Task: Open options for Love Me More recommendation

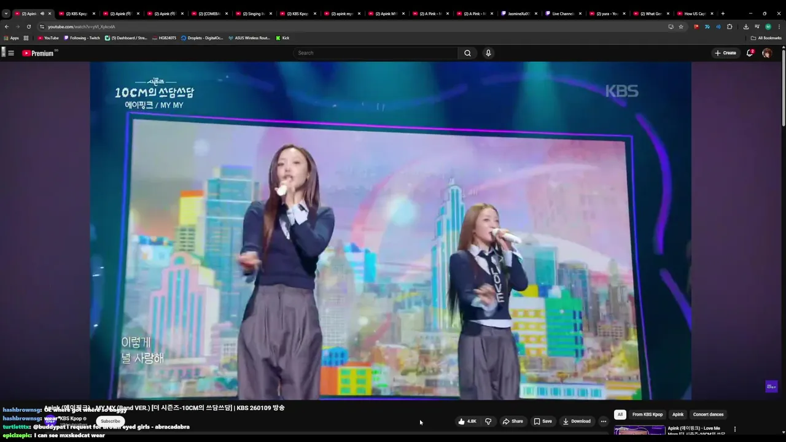Action: point(735,429)
